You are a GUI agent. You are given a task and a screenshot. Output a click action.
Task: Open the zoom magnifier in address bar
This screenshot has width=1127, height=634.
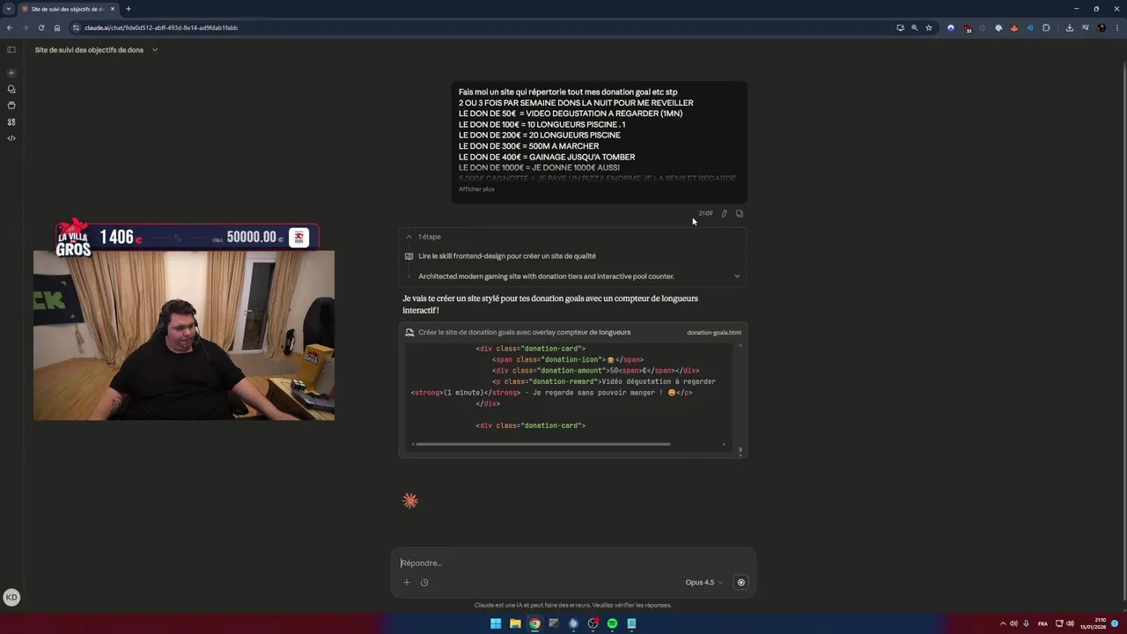click(914, 27)
